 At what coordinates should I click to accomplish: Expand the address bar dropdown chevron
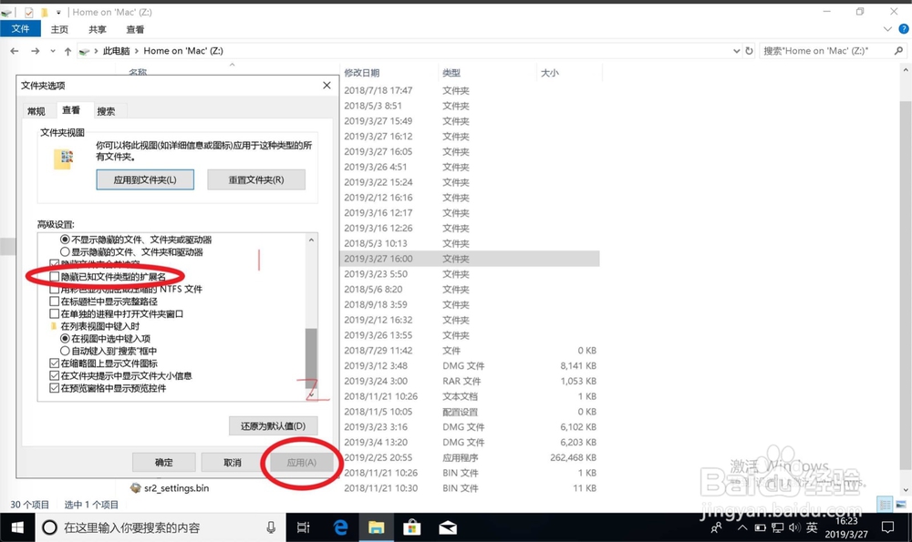pyautogui.click(x=737, y=51)
